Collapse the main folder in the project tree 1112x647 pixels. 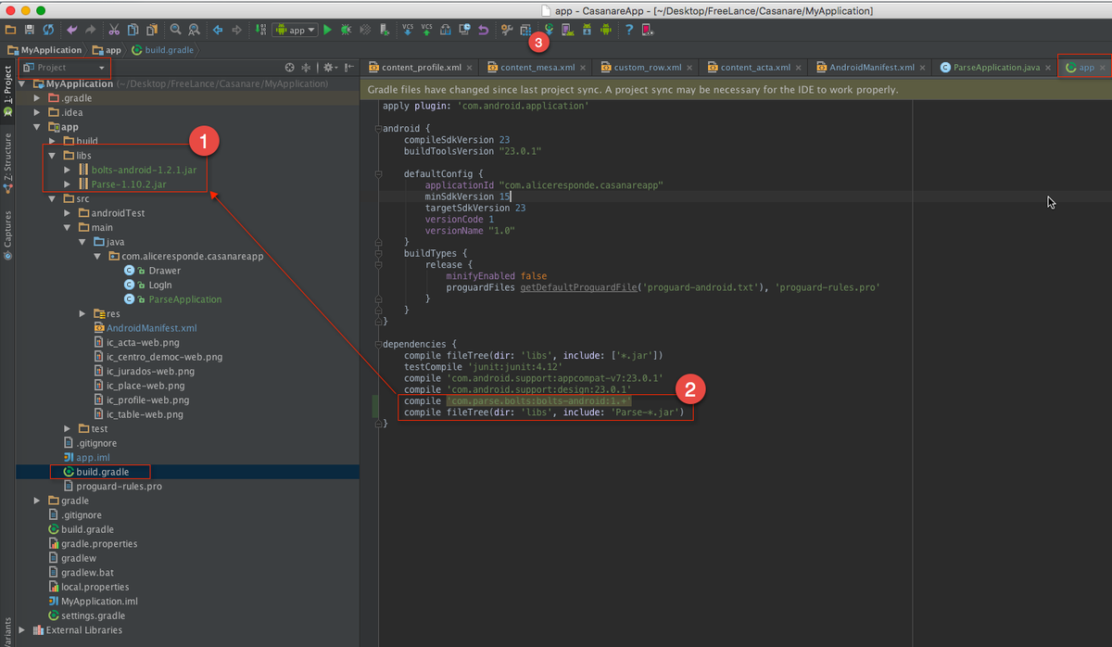click(68, 226)
